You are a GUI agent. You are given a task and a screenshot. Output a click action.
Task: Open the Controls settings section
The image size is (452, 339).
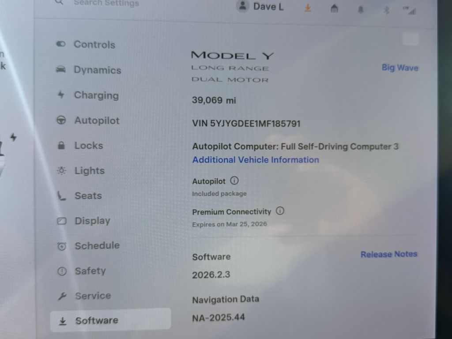[94, 45]
